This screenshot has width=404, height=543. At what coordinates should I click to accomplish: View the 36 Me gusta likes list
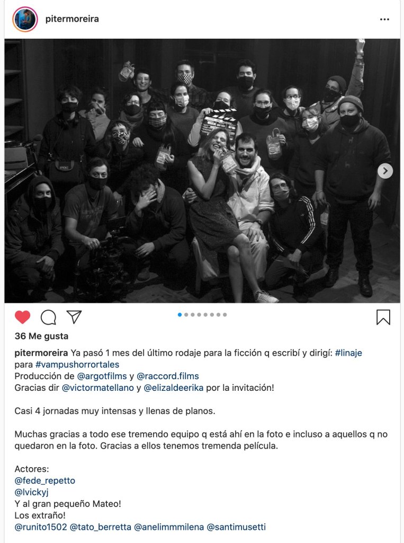pos(41,336)
